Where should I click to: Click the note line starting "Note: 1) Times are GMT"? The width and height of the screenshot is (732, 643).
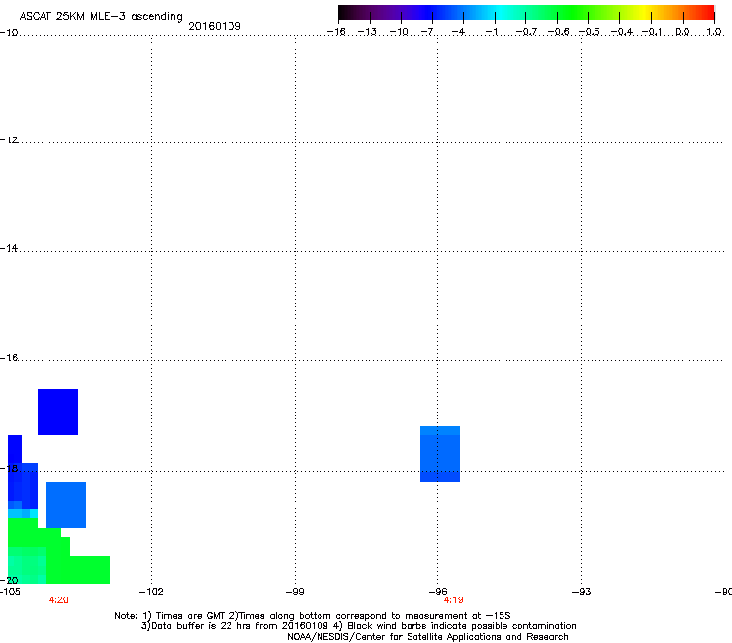click(313, 616)
